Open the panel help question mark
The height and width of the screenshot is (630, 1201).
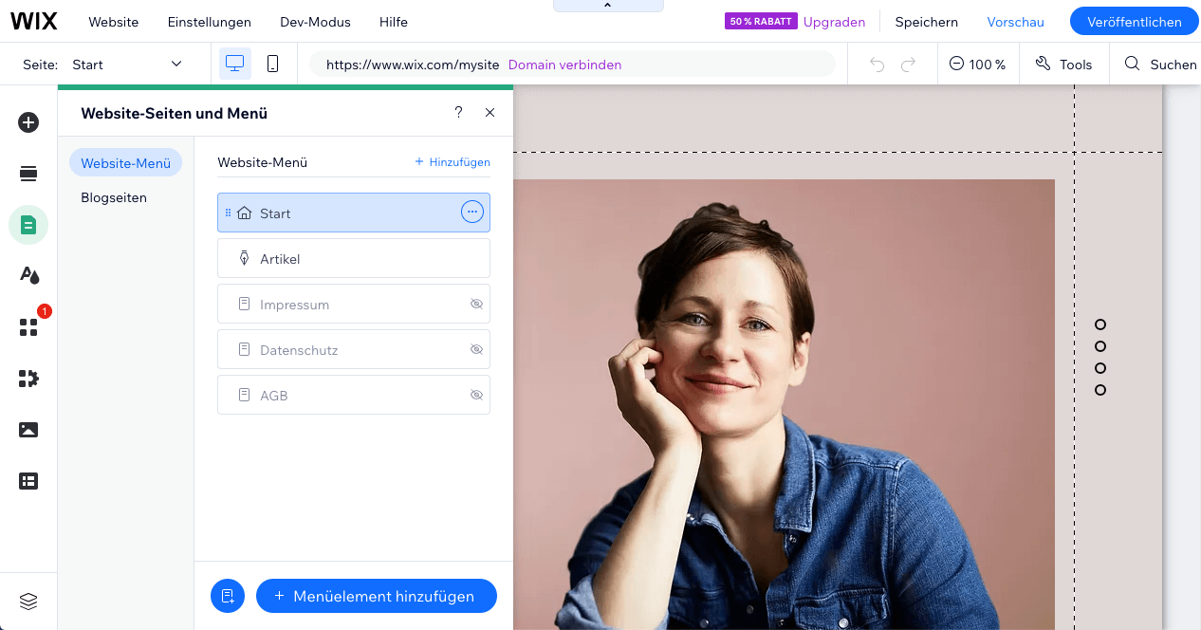tap(458, 112)
